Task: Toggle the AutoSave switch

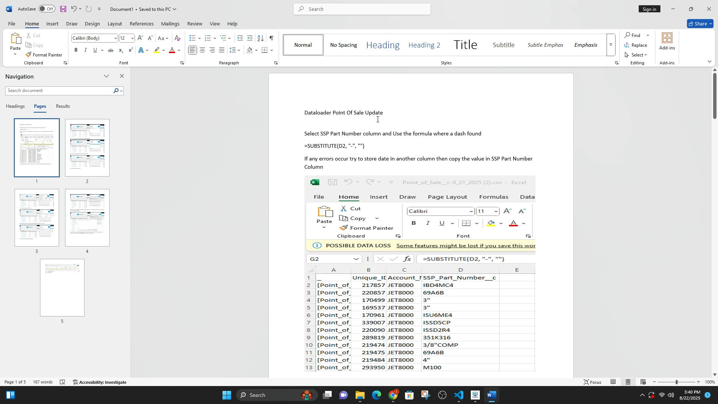Action: (47, 9)
